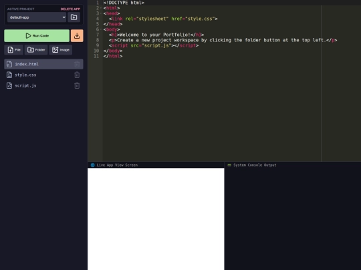361x270 pixels.
Task: Open index.html in the file list
Action: pyautogui.click(x=43, y=64)
